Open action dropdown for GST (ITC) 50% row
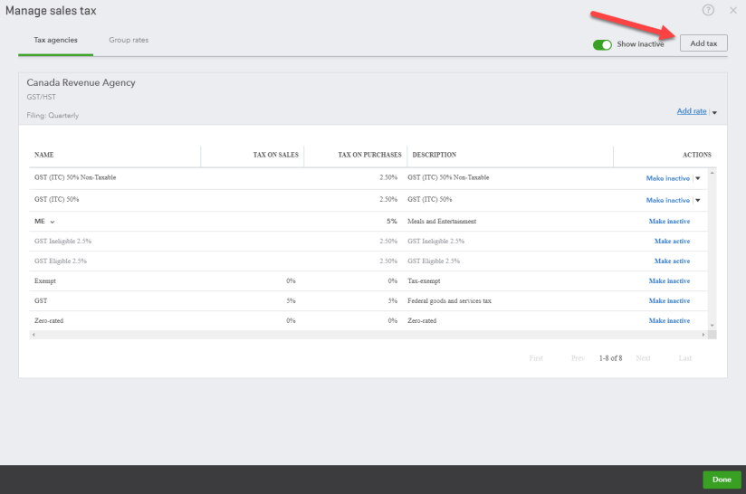Screen dimensions: 746x494 [x=697, y=200]
